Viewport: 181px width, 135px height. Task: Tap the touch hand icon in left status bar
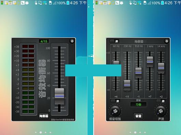coord(36,3)
